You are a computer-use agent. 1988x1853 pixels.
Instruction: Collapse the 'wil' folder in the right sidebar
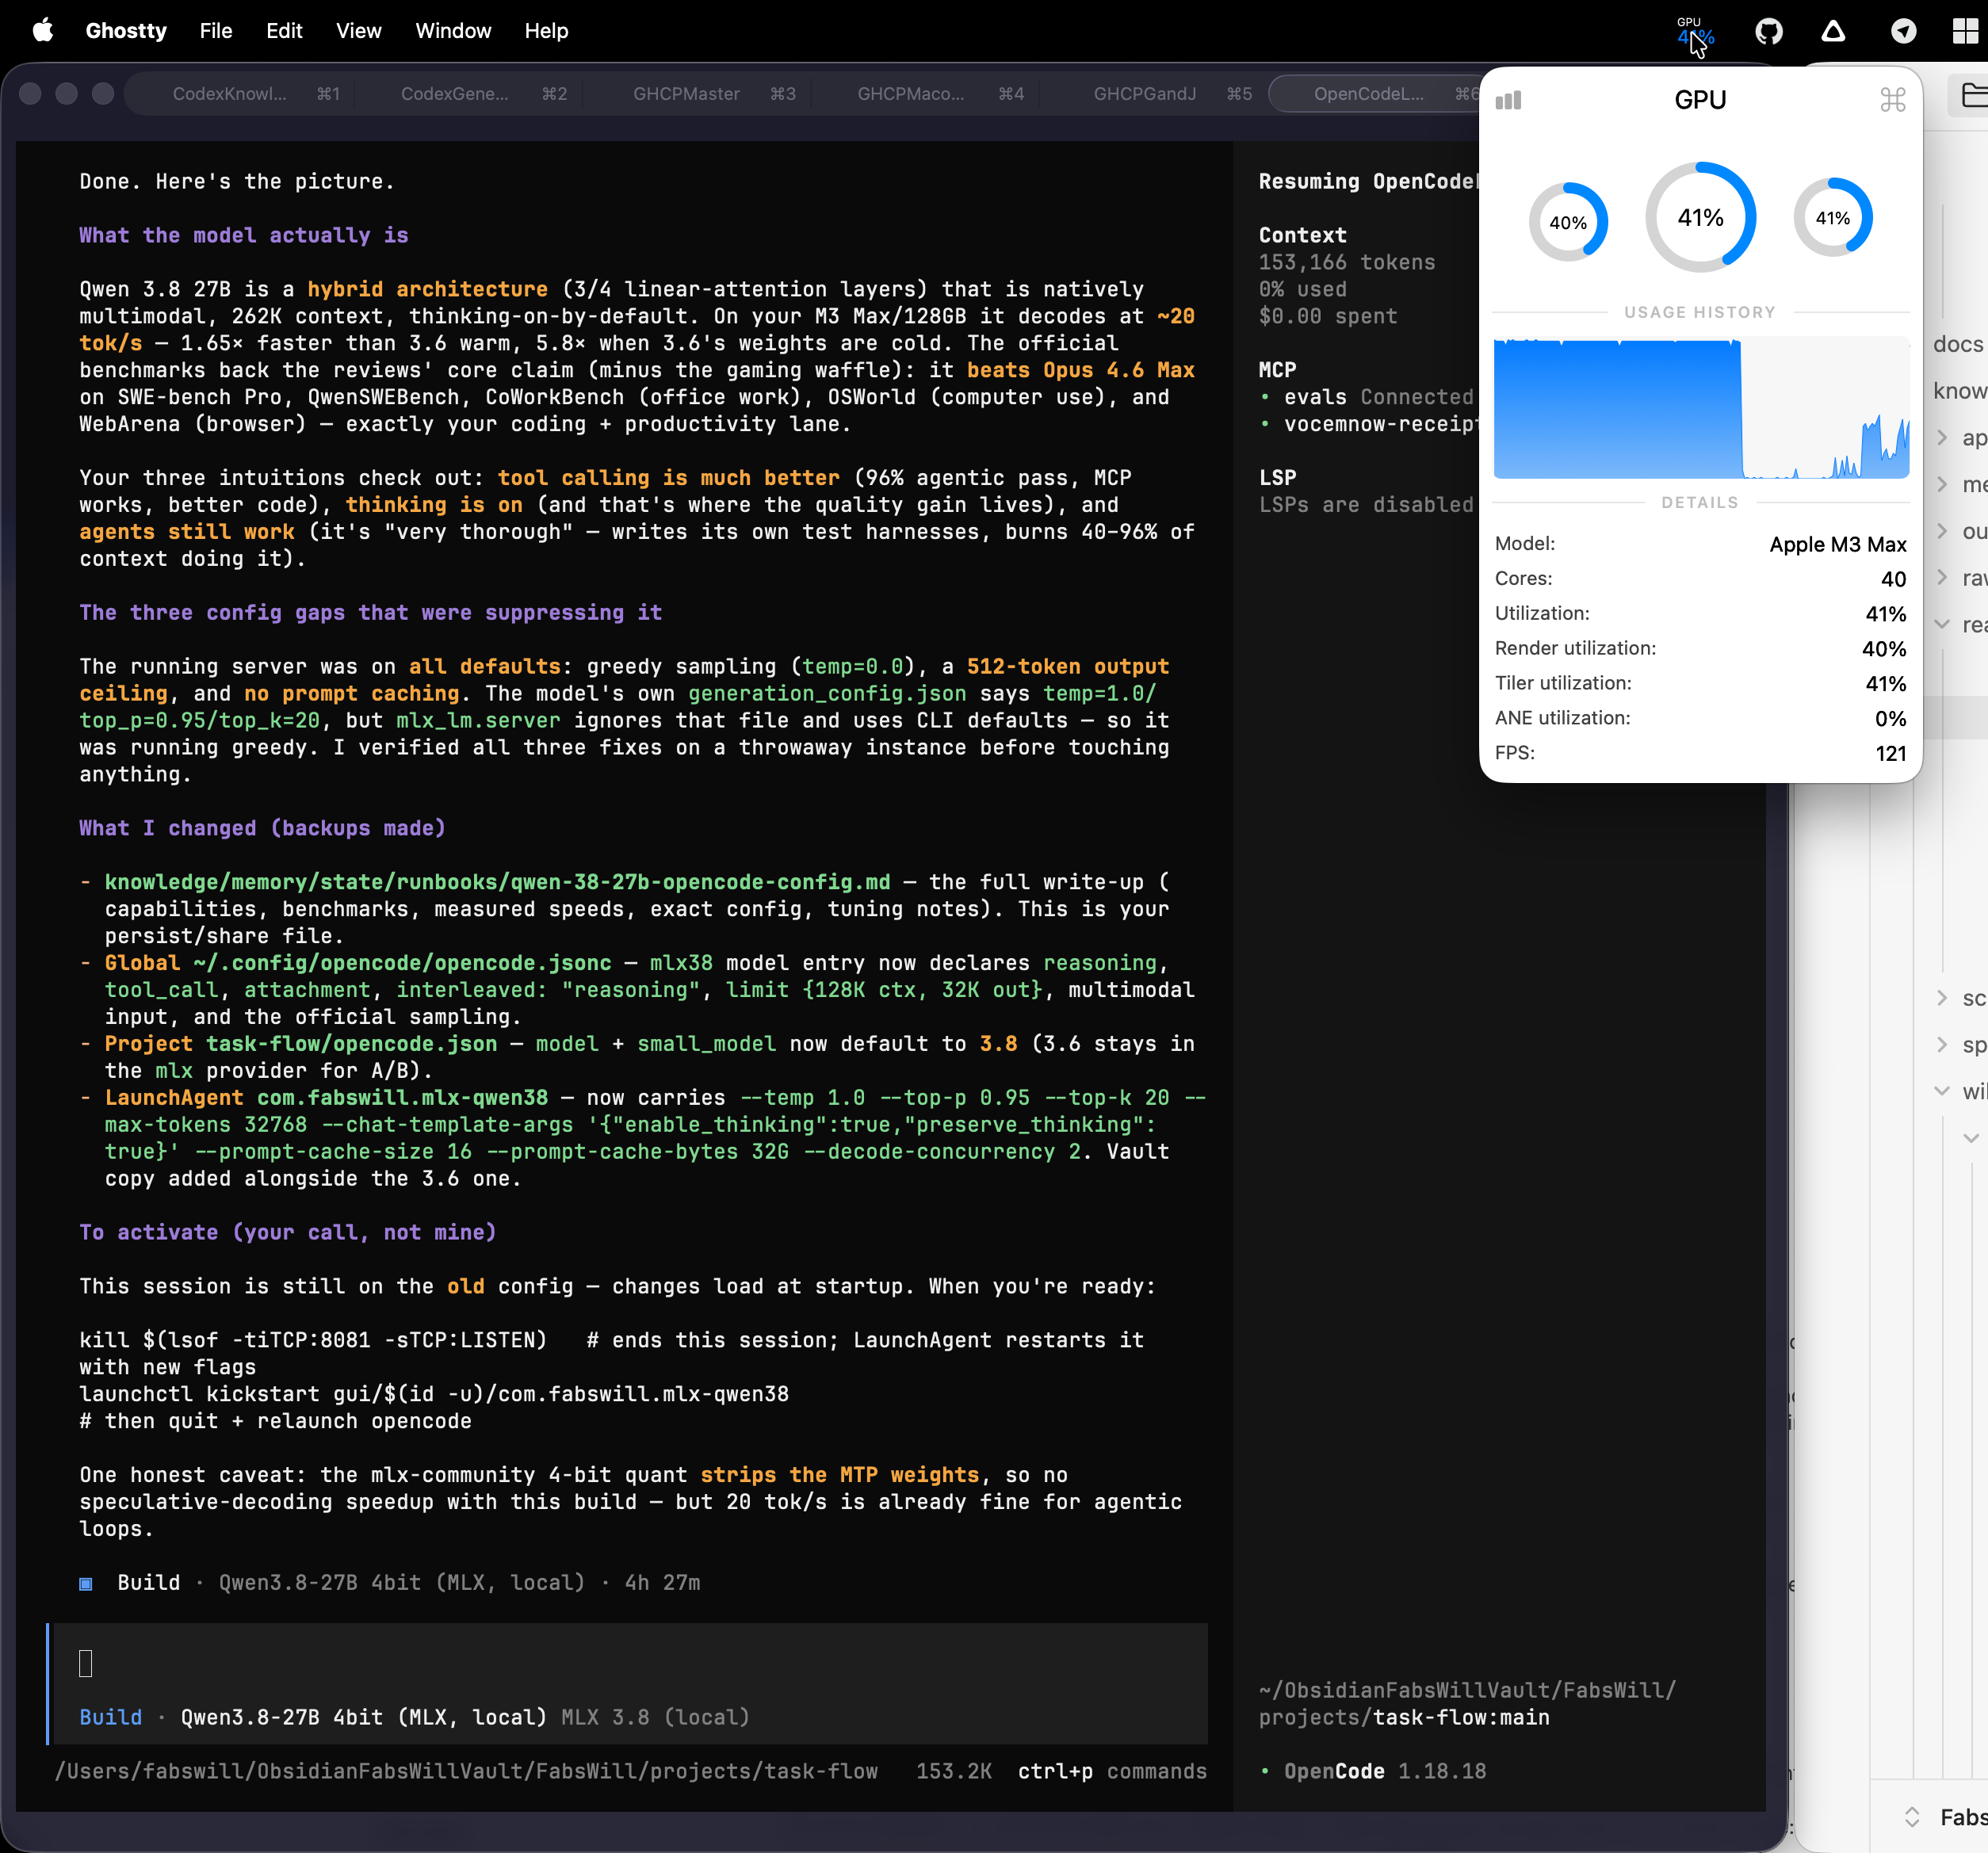click(x=1942, y=1091)
